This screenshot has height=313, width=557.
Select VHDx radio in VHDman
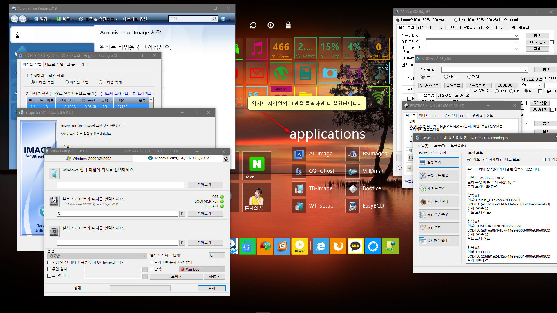coord(446,77)
